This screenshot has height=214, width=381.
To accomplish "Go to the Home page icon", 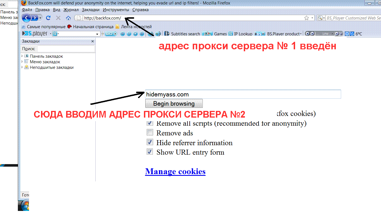I will (x=68, y=18).
